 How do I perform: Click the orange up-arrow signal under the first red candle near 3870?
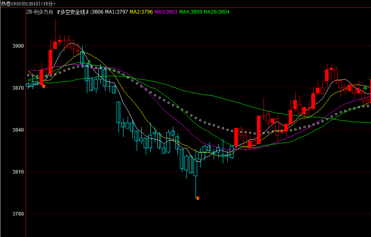pos(44,86)
